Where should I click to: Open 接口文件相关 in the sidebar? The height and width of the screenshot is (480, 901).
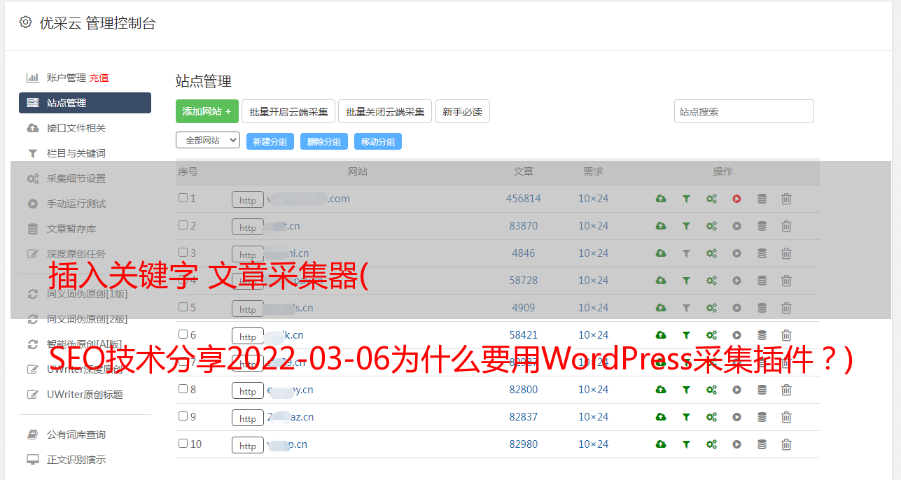[x=76, y=128]
